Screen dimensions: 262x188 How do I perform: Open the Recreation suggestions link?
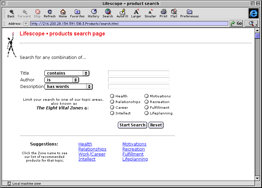[x=134, y=149]
